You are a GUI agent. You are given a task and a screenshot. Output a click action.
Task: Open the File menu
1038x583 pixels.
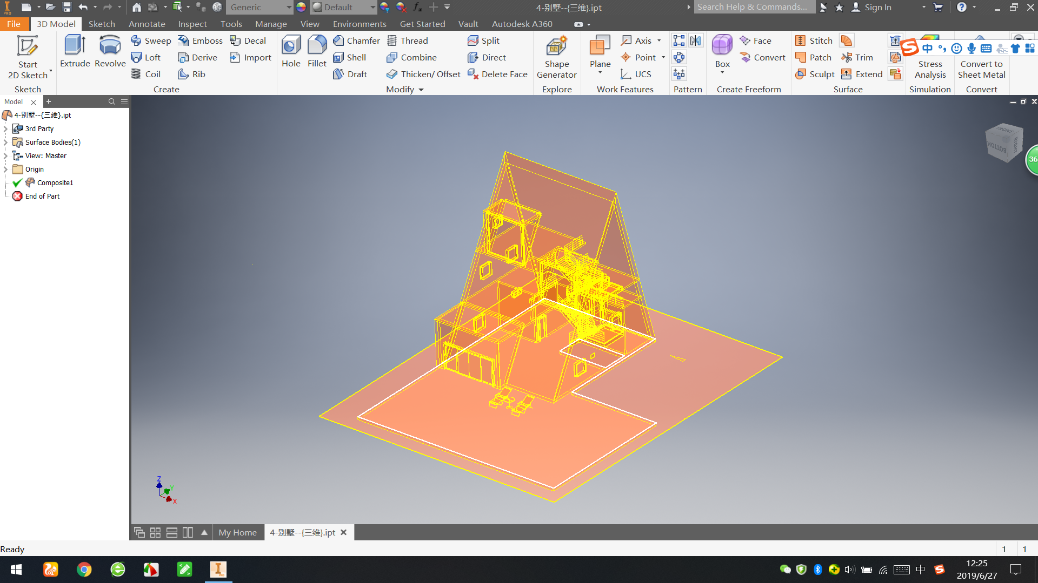[x=14, y=24]
